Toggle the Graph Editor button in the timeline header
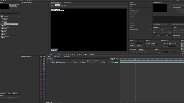 pos(118,59)
